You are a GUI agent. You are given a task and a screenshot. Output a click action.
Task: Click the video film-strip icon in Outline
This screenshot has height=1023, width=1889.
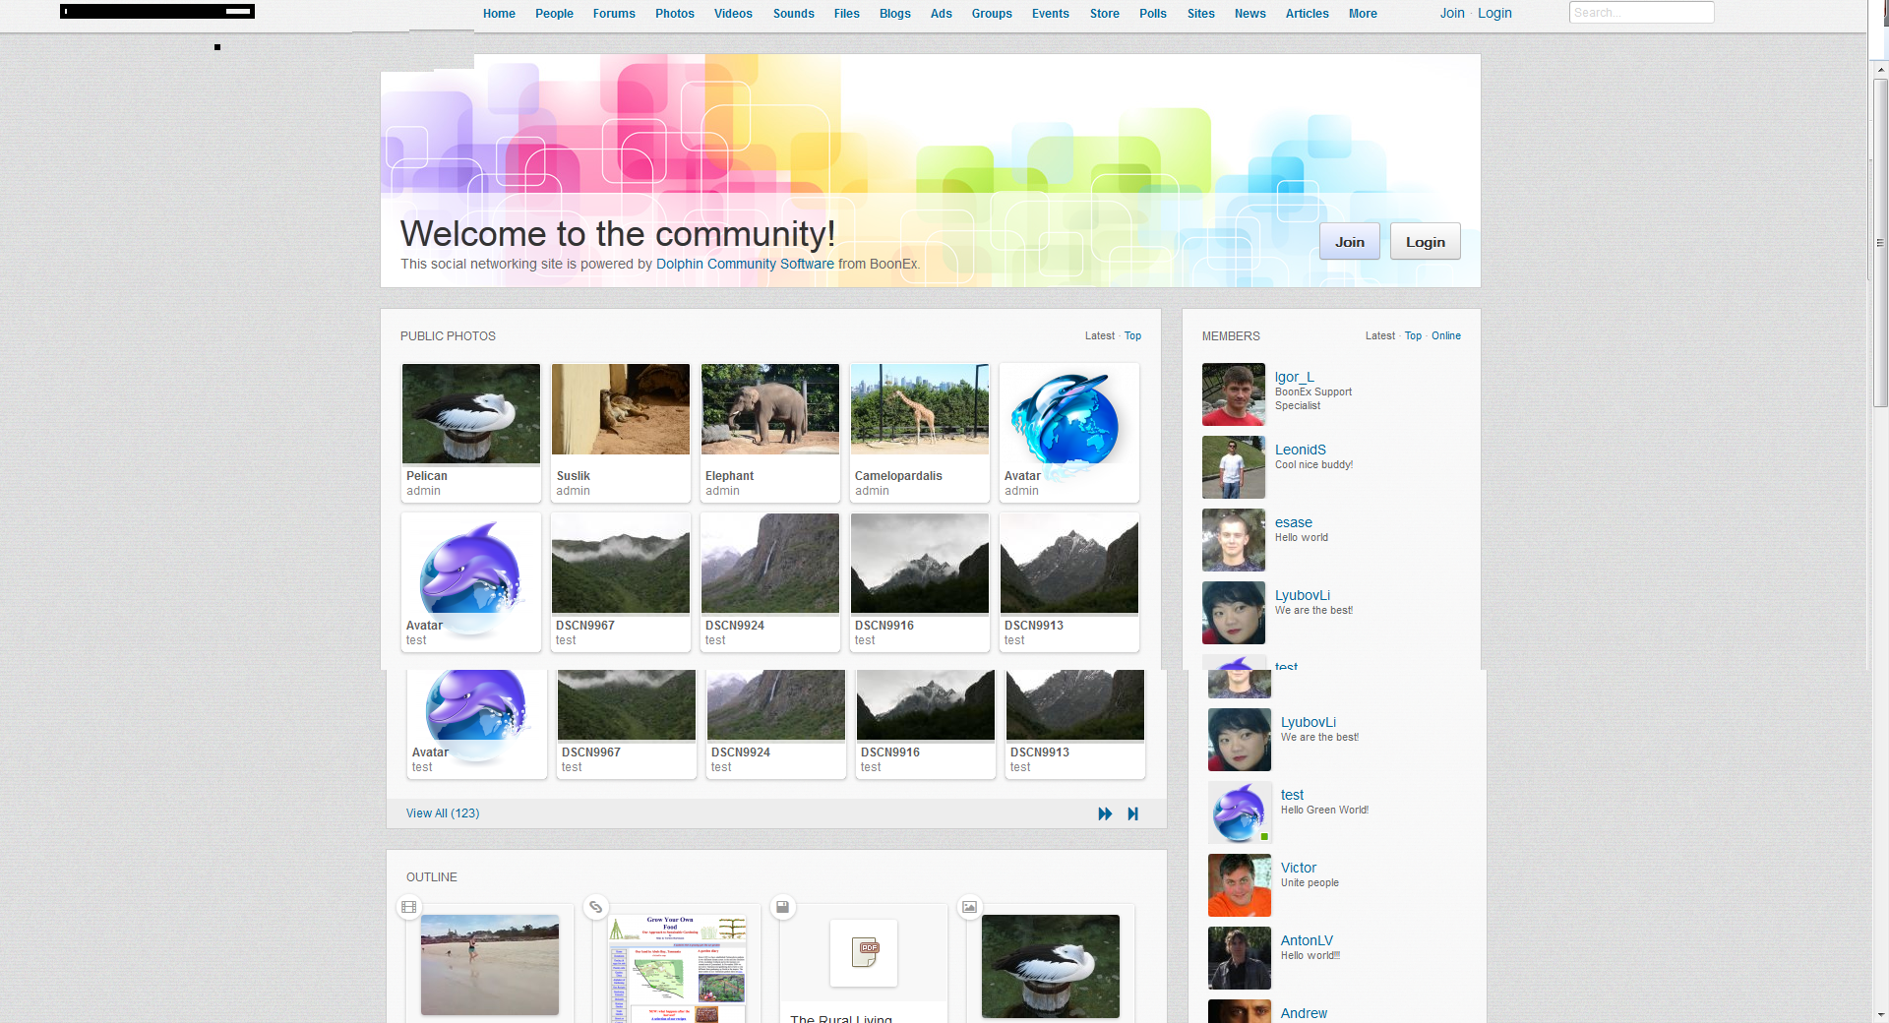pyautogui.click(x=409, y=907)
